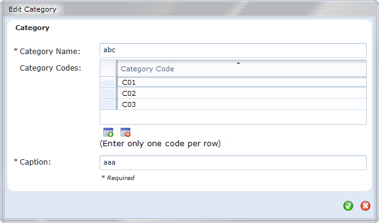The height and width of the screenshot is (223, 379).
Task: Add a new category code row
Action: pyautogui.click(x=108, y=132)
